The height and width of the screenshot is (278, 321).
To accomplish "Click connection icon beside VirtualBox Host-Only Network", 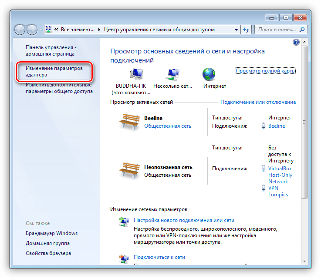I will point(264,169).
